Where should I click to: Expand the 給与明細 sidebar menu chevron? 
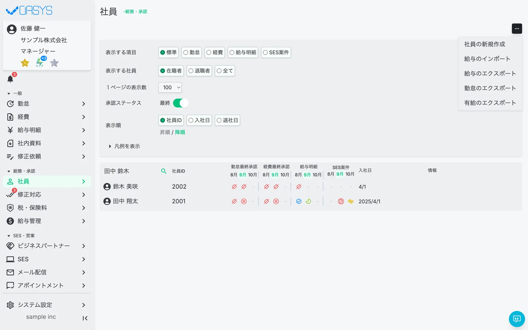tap(84, 130)
